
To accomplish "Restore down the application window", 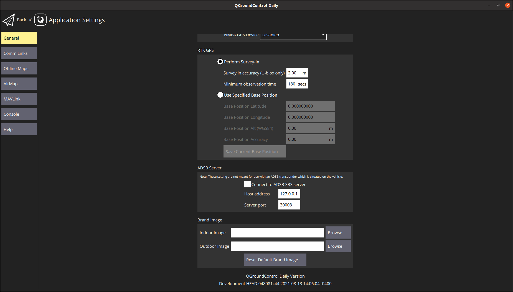I will (x=498, y=5).
